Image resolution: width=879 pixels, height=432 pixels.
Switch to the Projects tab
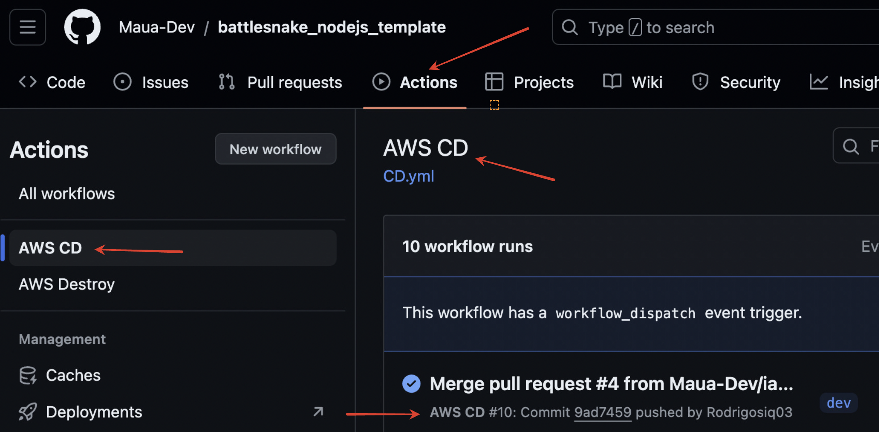click(x=529, y=82)
